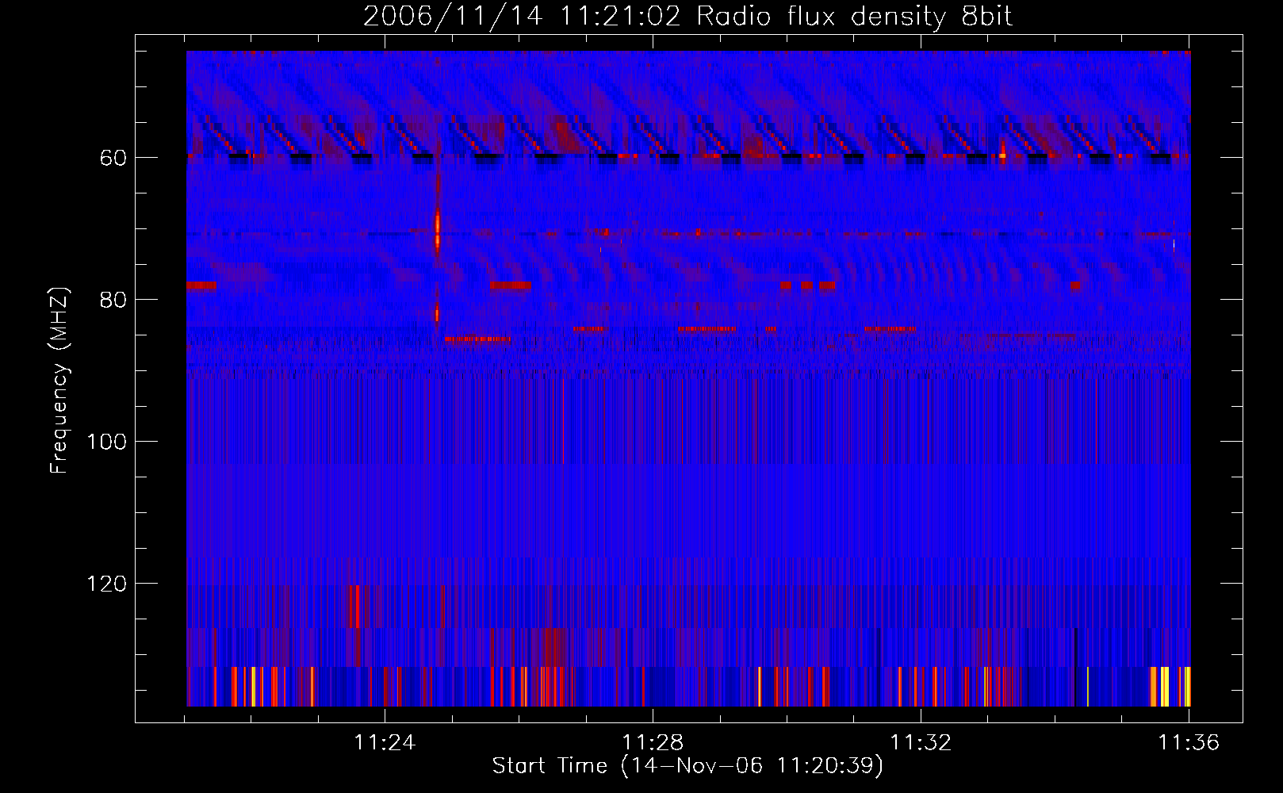Viewport: 1283px width, 793px height.
Task: Click the 11:28 time tick label
Action: click(x=653, y=743)
